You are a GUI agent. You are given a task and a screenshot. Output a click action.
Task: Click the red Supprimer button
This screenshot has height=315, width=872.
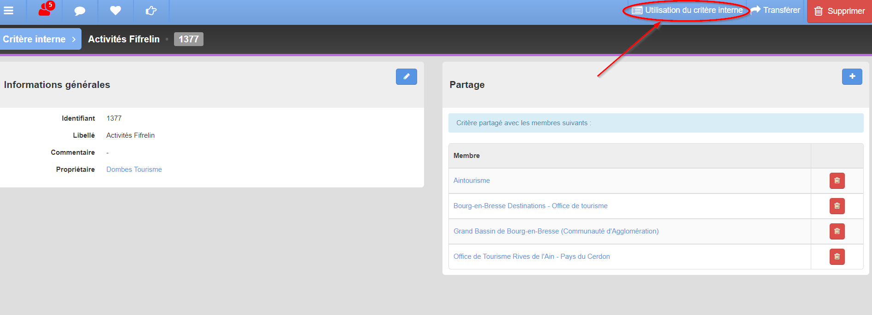click(x=839, y=11)
